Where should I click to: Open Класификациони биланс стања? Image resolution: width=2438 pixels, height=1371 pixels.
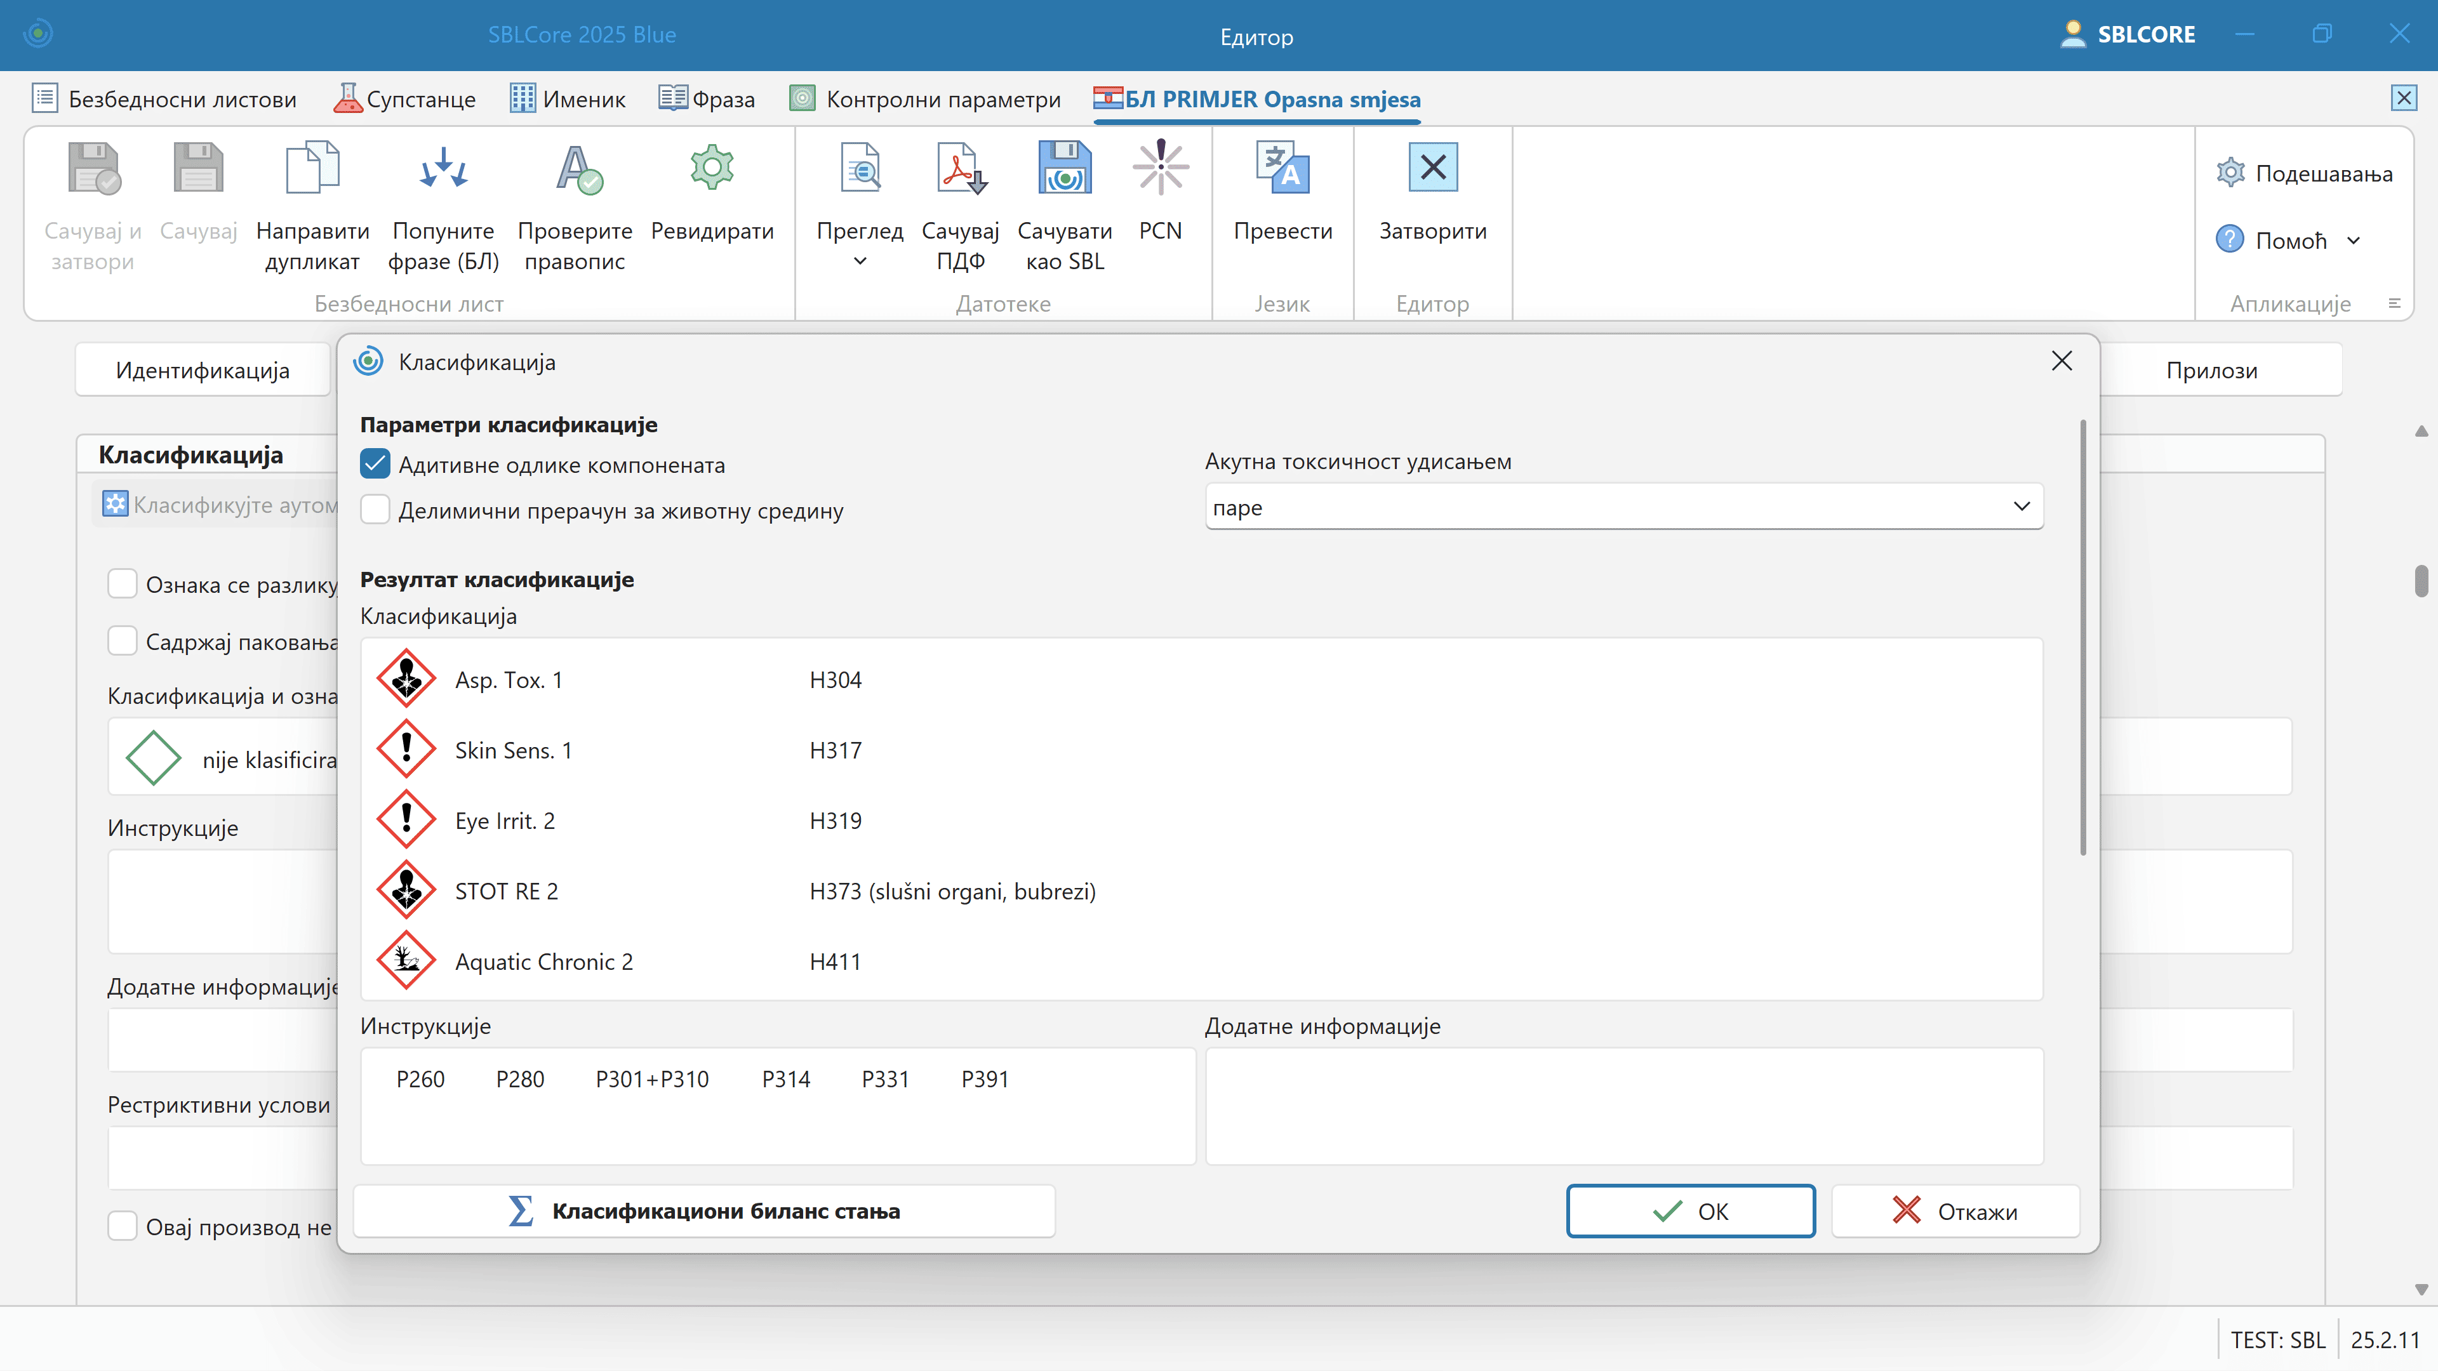pos(704,1211)
